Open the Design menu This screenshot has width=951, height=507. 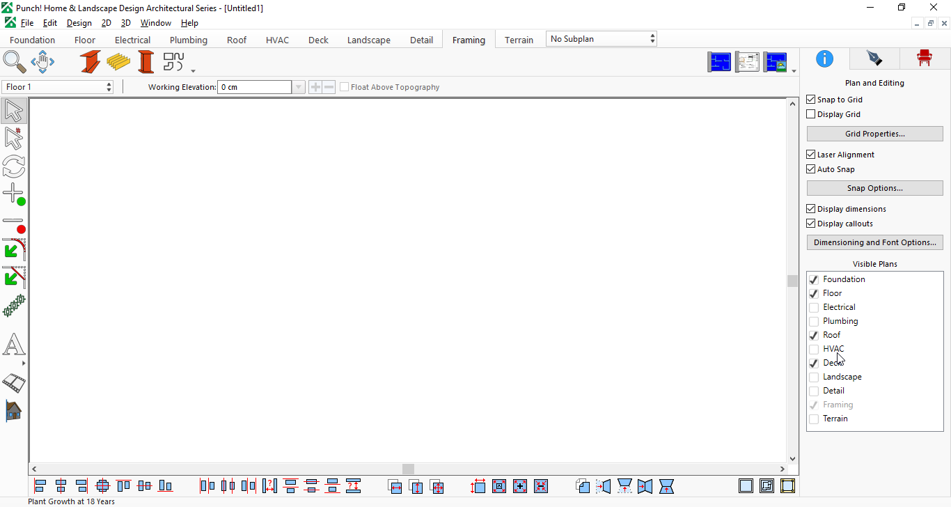tap(79, 23)
